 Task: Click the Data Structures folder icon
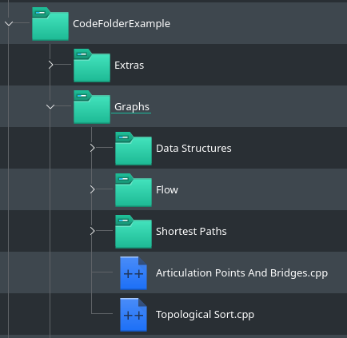coord(134,149)
